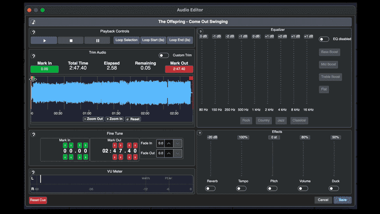The image size is (380, 214).
Task: Click the Reverb effect slider track
Action: point(211,159)
